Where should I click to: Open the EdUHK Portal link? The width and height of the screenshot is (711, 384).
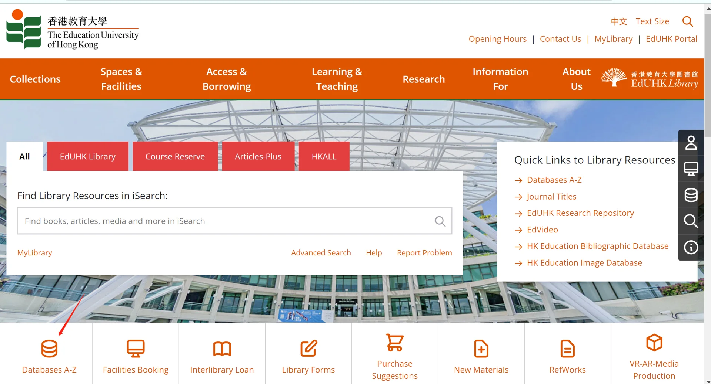[671, 39]
